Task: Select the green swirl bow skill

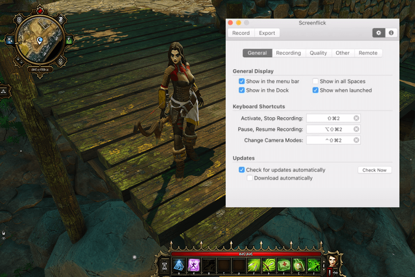Action: coord(269,265)
